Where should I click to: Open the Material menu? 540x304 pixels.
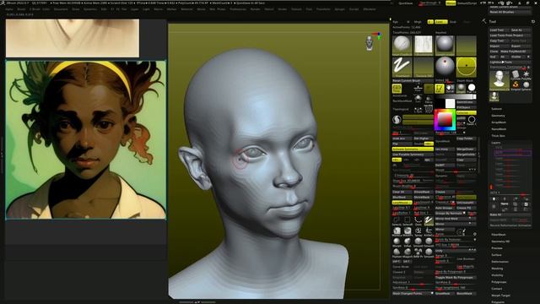pos(186,9)
